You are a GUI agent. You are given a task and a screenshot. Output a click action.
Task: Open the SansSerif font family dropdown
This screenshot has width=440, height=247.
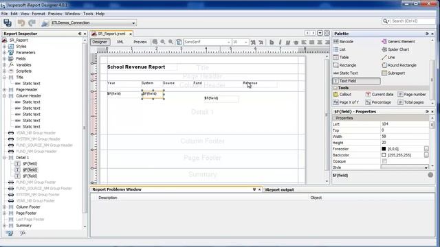228,42
